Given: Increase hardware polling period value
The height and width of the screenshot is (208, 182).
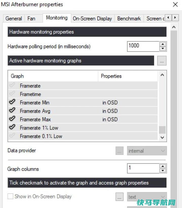Looking at the screenshot, I should coord(163,44).
